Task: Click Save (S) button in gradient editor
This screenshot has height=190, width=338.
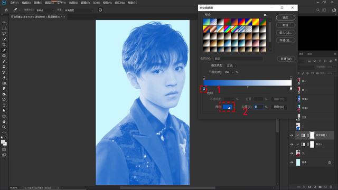Action: 285,40
